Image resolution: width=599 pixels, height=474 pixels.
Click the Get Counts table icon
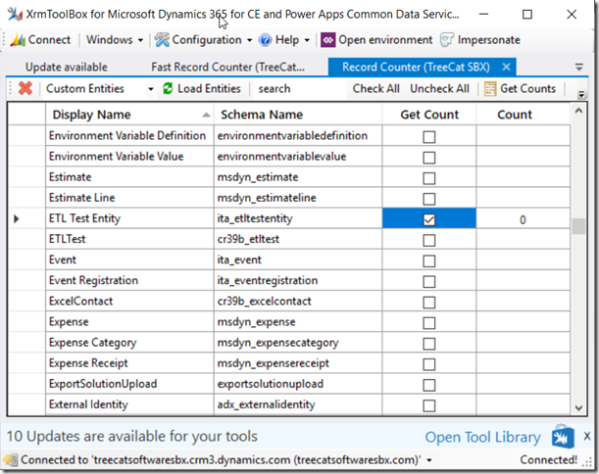point(490,88)
